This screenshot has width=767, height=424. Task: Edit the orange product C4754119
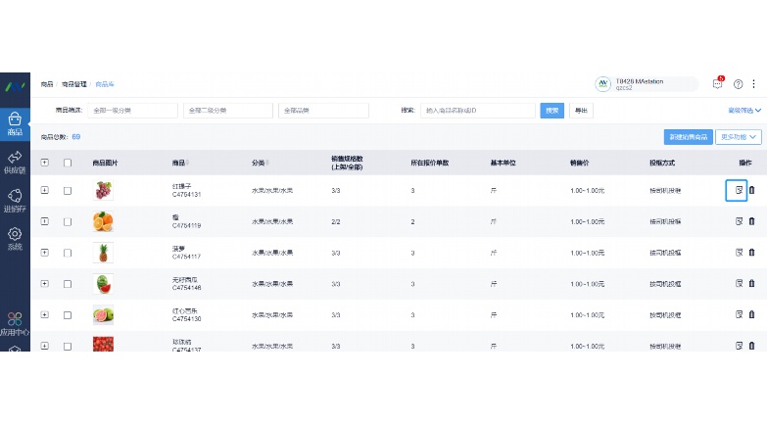pos(739,221)
